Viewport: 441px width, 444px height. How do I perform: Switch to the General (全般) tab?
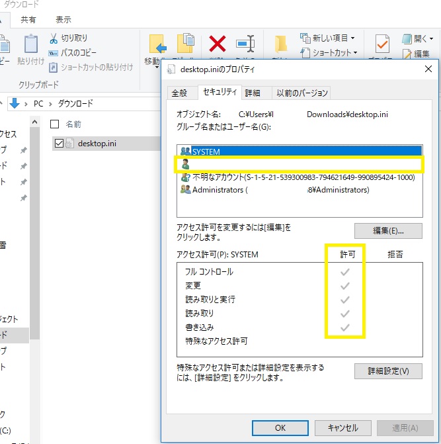tap(180, 93)
